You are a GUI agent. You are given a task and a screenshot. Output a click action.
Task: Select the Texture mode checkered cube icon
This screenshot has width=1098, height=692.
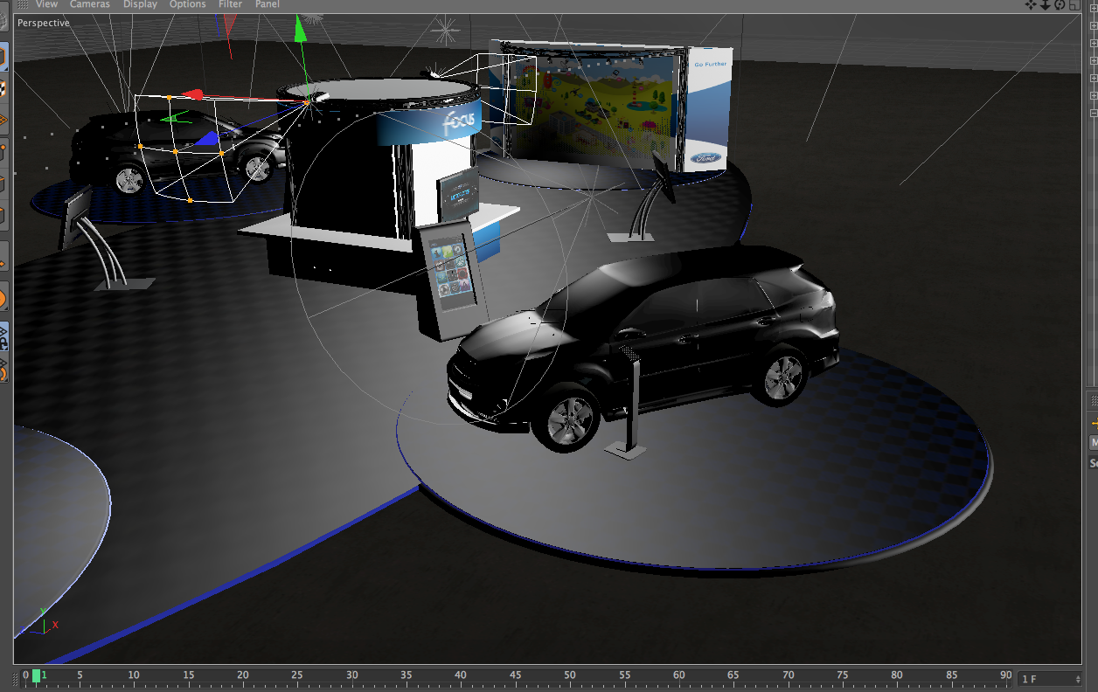[3, 87]
